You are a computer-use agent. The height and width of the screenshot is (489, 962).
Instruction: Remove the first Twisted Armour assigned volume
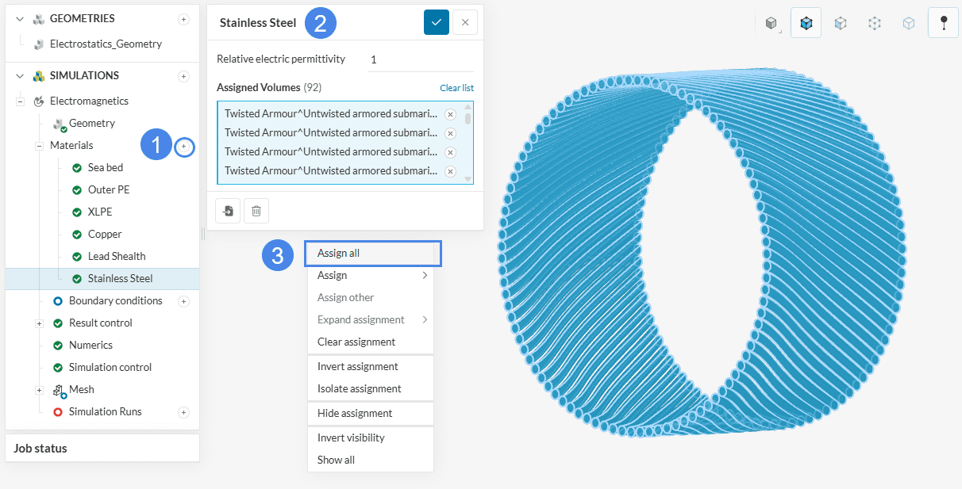click(450, 114)
